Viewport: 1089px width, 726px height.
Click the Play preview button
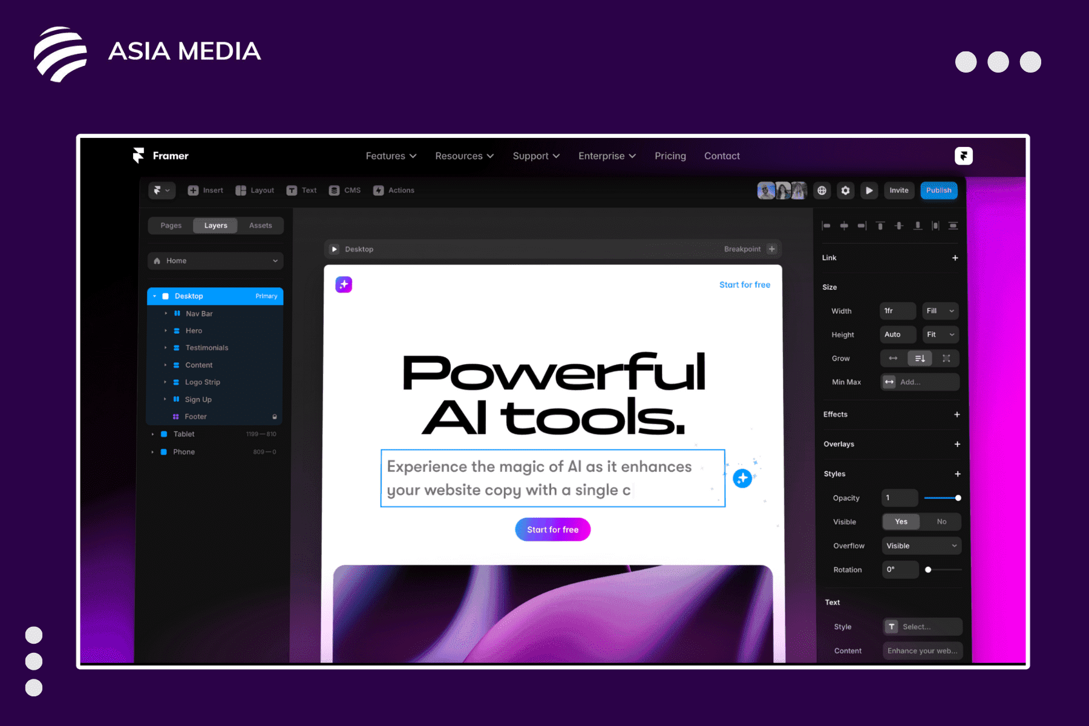(x=869, y=191)
